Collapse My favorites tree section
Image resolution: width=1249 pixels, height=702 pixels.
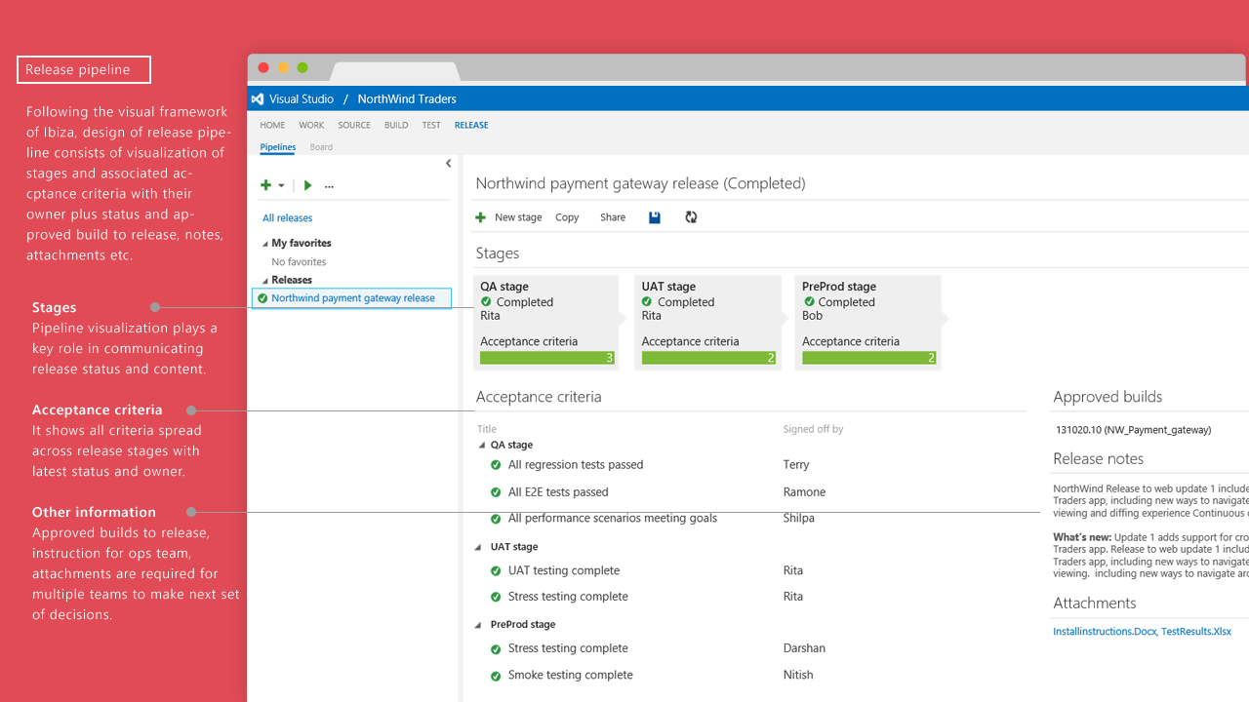tap(264, 244)
